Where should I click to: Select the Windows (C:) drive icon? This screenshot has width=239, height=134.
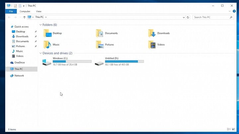click(47, 62)
